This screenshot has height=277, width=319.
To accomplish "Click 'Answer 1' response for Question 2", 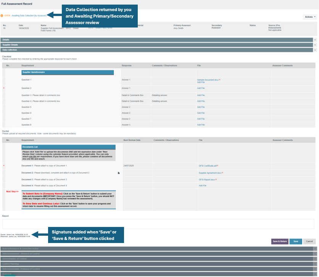I will (126, 88).
